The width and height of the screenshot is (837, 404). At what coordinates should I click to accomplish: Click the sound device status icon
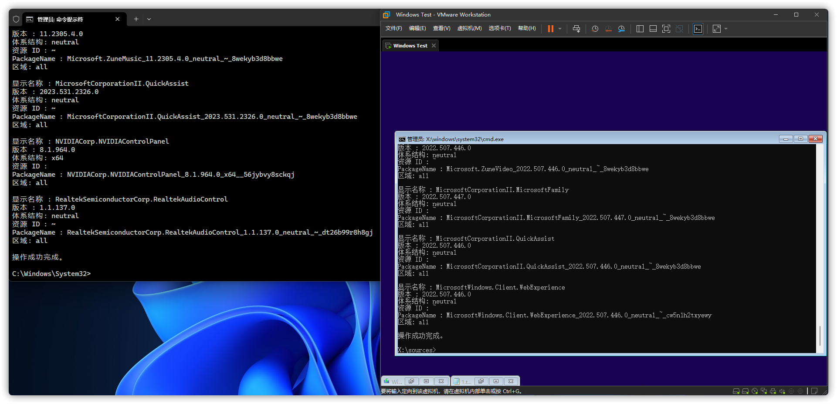click(x=782, y=391)
